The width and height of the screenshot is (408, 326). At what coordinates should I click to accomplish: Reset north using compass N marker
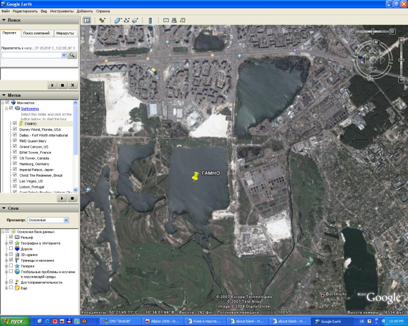(376, 42)
